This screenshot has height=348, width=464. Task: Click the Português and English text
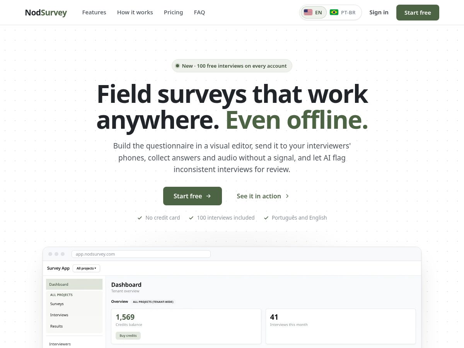(x=299, y=218)
